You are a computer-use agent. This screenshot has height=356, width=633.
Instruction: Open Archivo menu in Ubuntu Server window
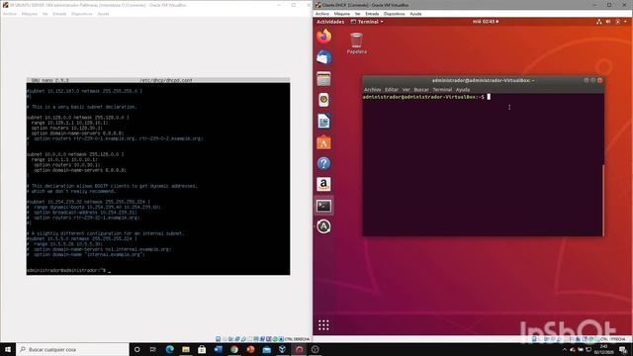(x=10, y=14)
